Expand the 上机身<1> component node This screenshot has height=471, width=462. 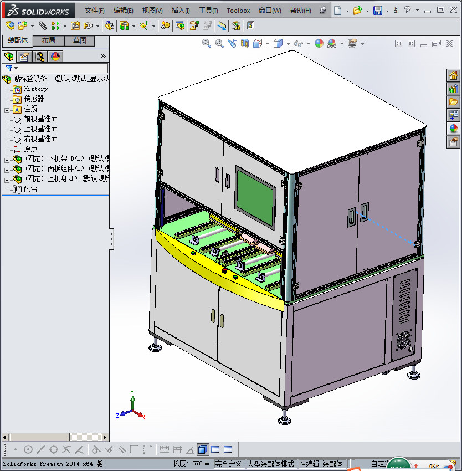point(7,180)
